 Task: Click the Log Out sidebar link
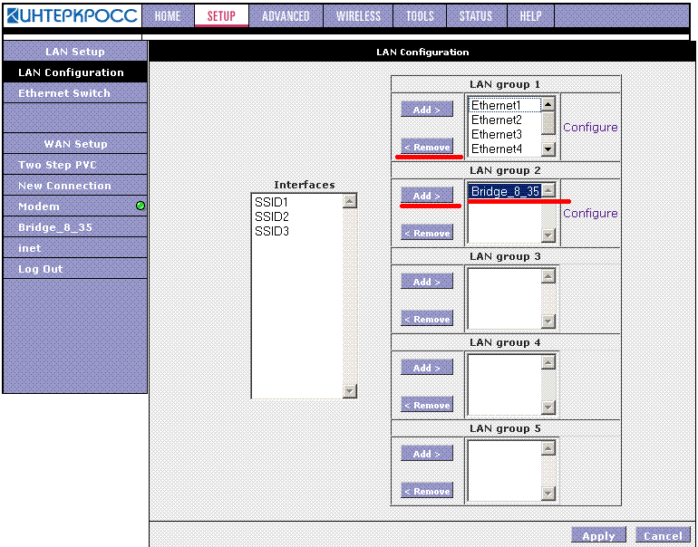[41, 269]
